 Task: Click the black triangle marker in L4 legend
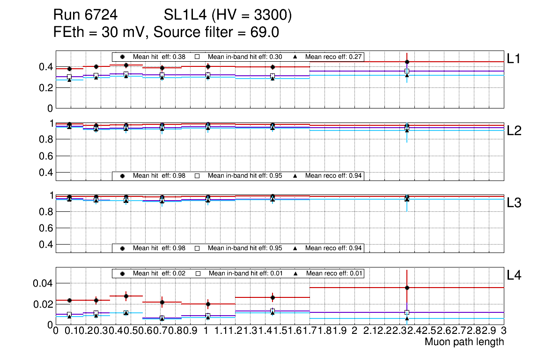[295, 273]
